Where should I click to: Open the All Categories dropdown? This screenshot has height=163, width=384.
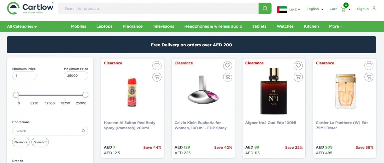click(x=21, y=26)
